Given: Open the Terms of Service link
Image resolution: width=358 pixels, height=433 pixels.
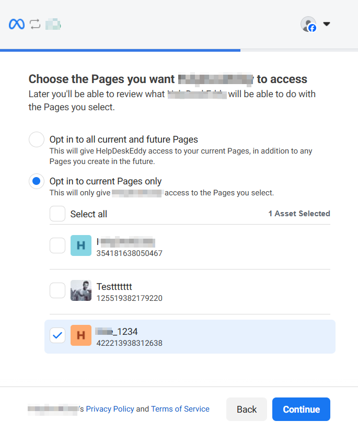Looking at the screenshot, I should (180, 409).
